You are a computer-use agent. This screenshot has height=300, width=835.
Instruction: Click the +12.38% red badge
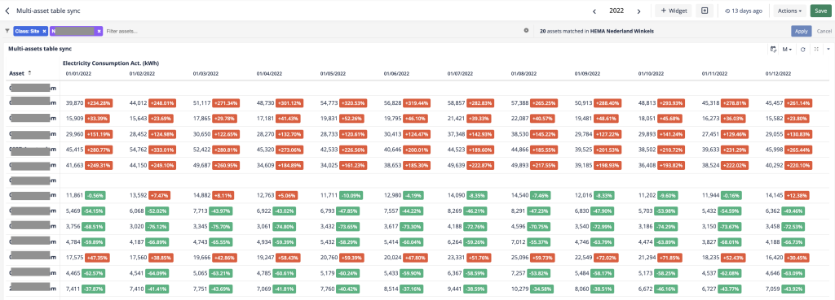coord(798,194)
